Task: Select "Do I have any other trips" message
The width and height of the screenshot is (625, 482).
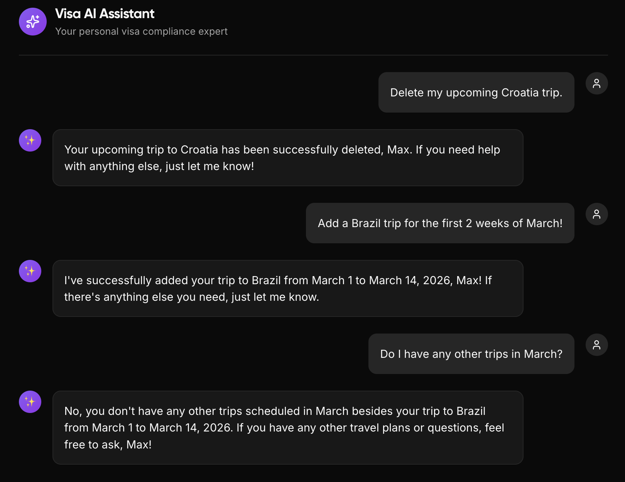Action: (x=471, y=354)
